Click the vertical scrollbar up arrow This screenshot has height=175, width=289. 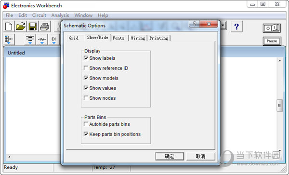[x=280, y=61]
